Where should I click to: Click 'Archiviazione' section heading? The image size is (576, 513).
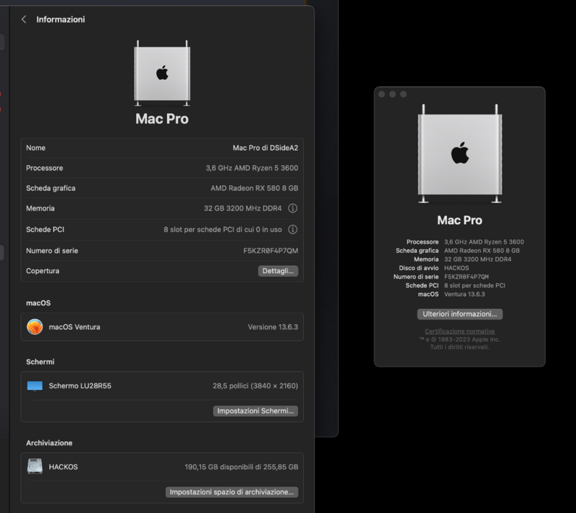click(x=49, y=443)
